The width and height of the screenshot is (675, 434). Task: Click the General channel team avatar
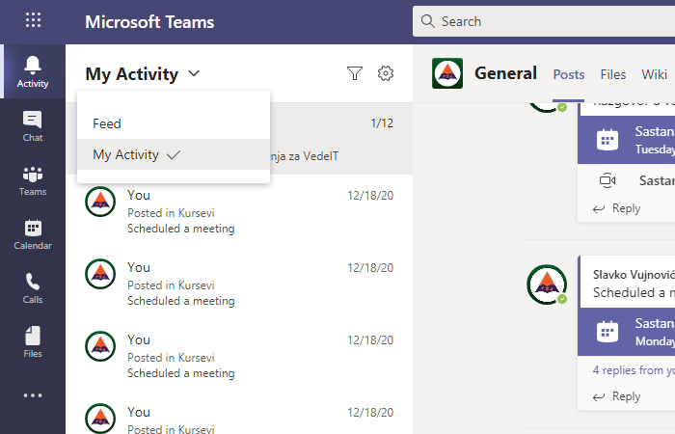(447, 73)
